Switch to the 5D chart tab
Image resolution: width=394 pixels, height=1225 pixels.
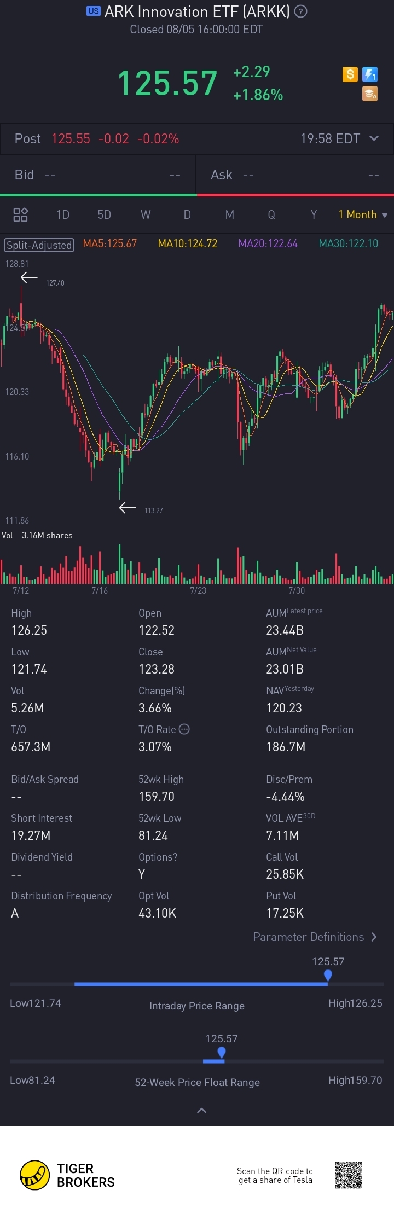104,214
